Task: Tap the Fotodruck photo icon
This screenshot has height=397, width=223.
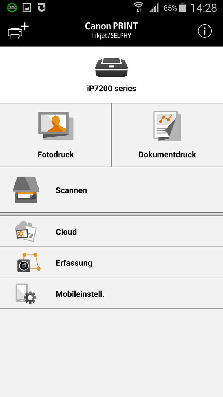Action: (x=55, y=126)
